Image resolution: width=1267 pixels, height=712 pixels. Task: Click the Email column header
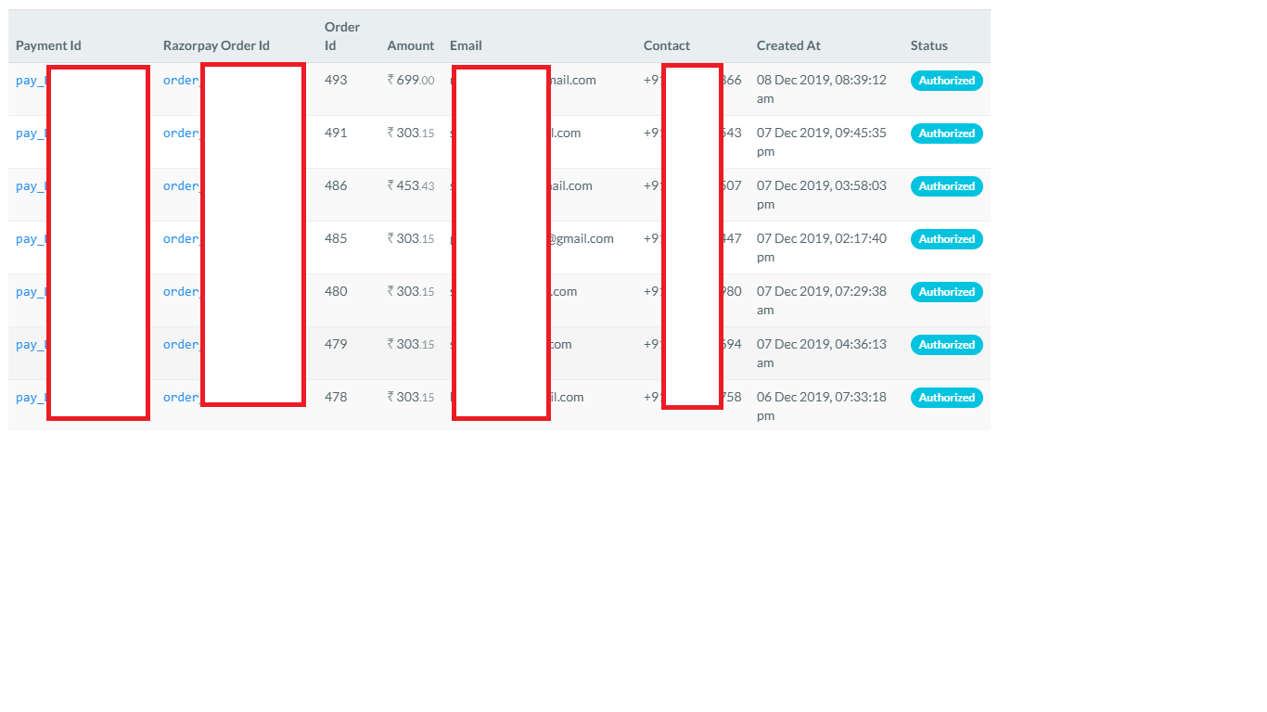click(x=466, y=44)
